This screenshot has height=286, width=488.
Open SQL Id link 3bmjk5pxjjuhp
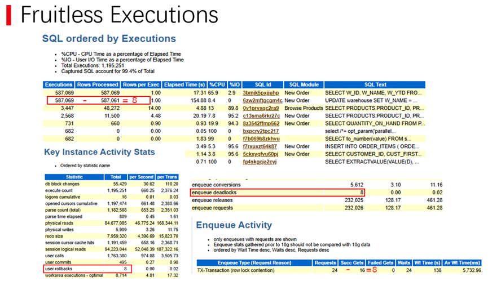click(x=261, y=93)
